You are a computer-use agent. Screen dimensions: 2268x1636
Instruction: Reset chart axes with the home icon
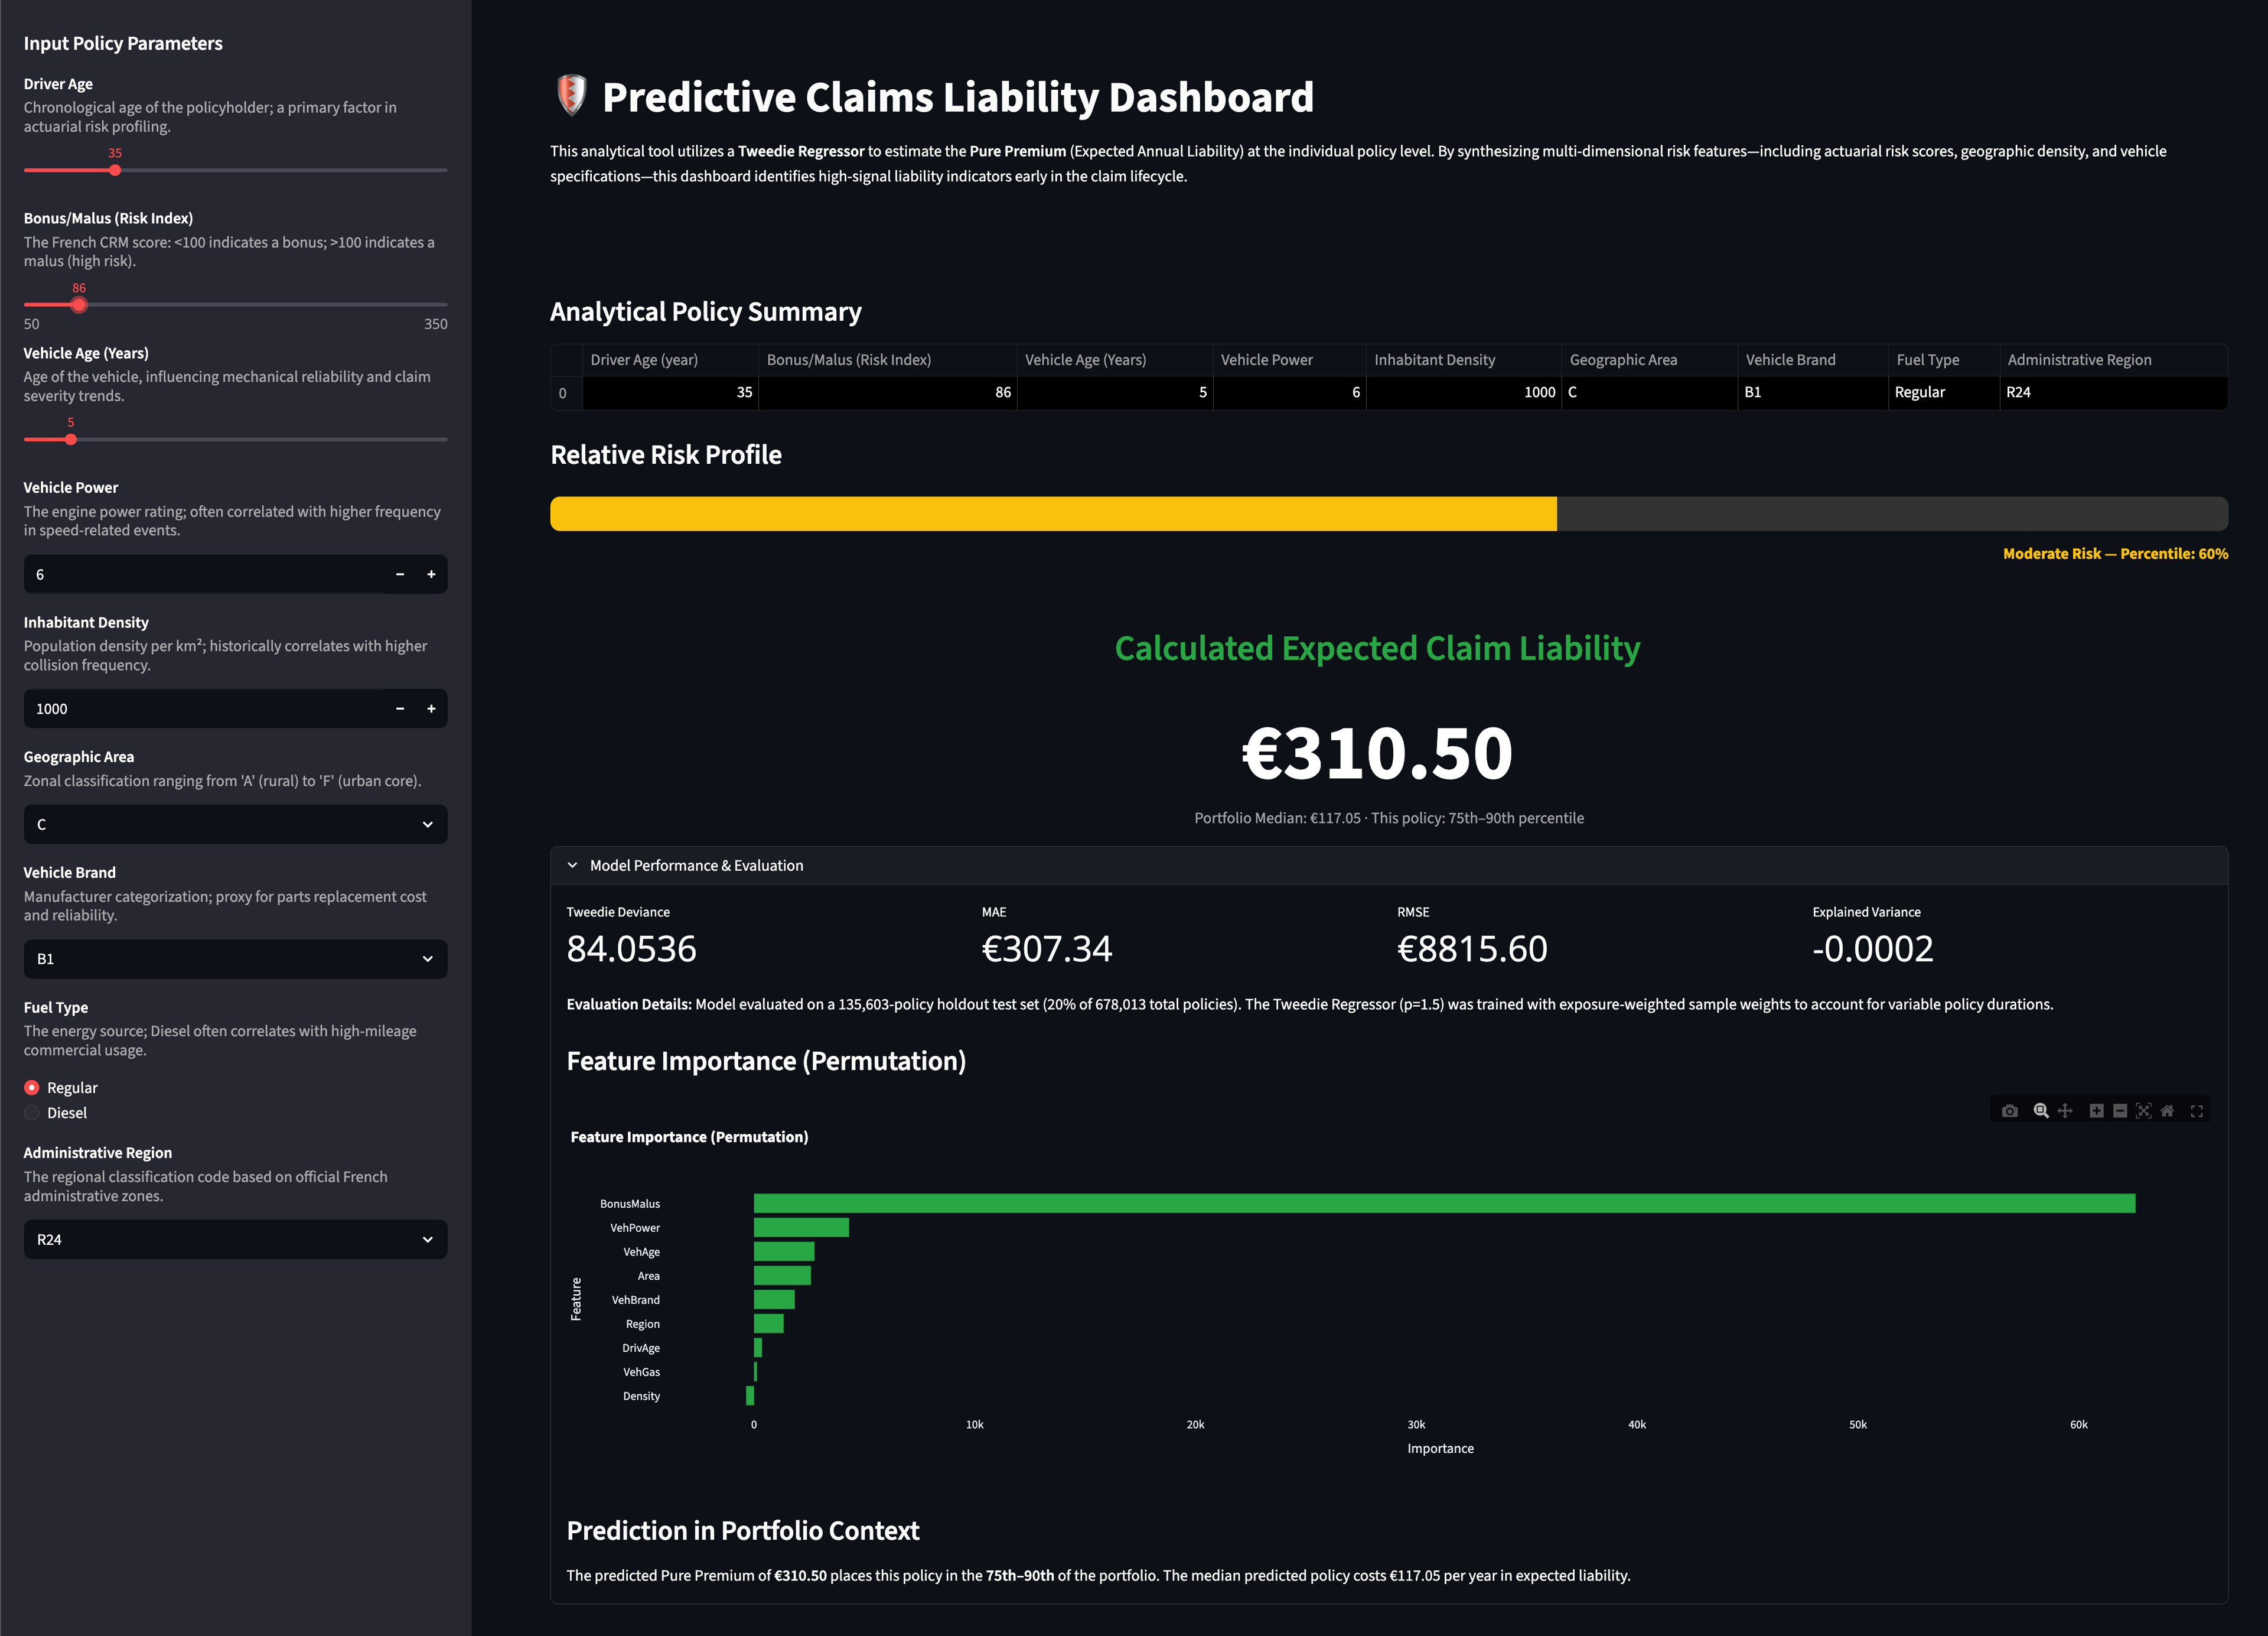2168,1110
